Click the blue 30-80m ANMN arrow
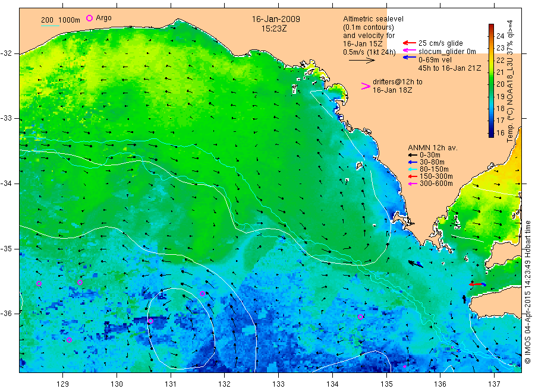 pyautogui.click(x=413, y=162)
